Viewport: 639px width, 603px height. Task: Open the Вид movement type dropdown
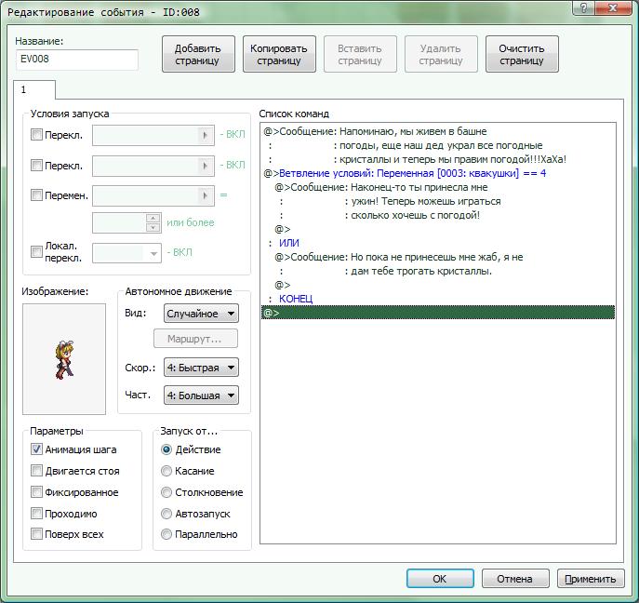200,315
